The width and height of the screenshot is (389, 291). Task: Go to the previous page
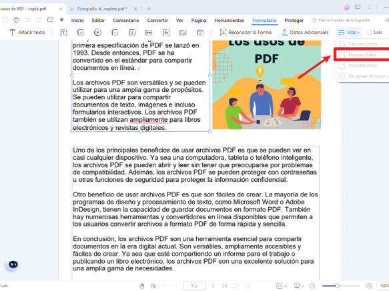(x=176, y=286)
